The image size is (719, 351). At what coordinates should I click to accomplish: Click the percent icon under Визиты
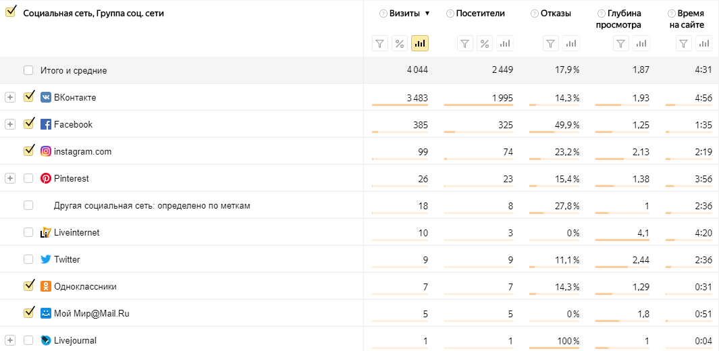(400, 44)
